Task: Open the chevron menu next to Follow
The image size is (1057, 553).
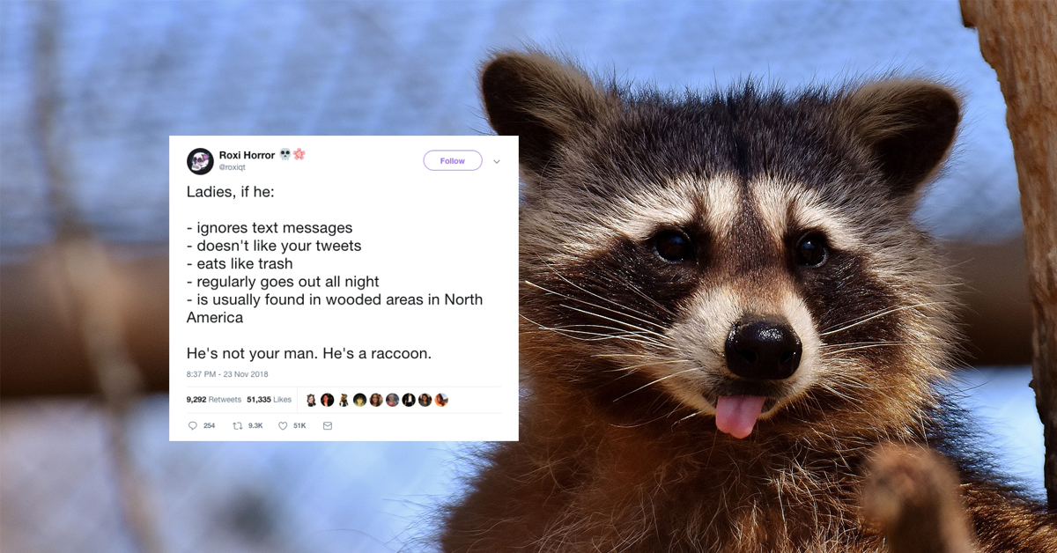Action: [497, 161]
